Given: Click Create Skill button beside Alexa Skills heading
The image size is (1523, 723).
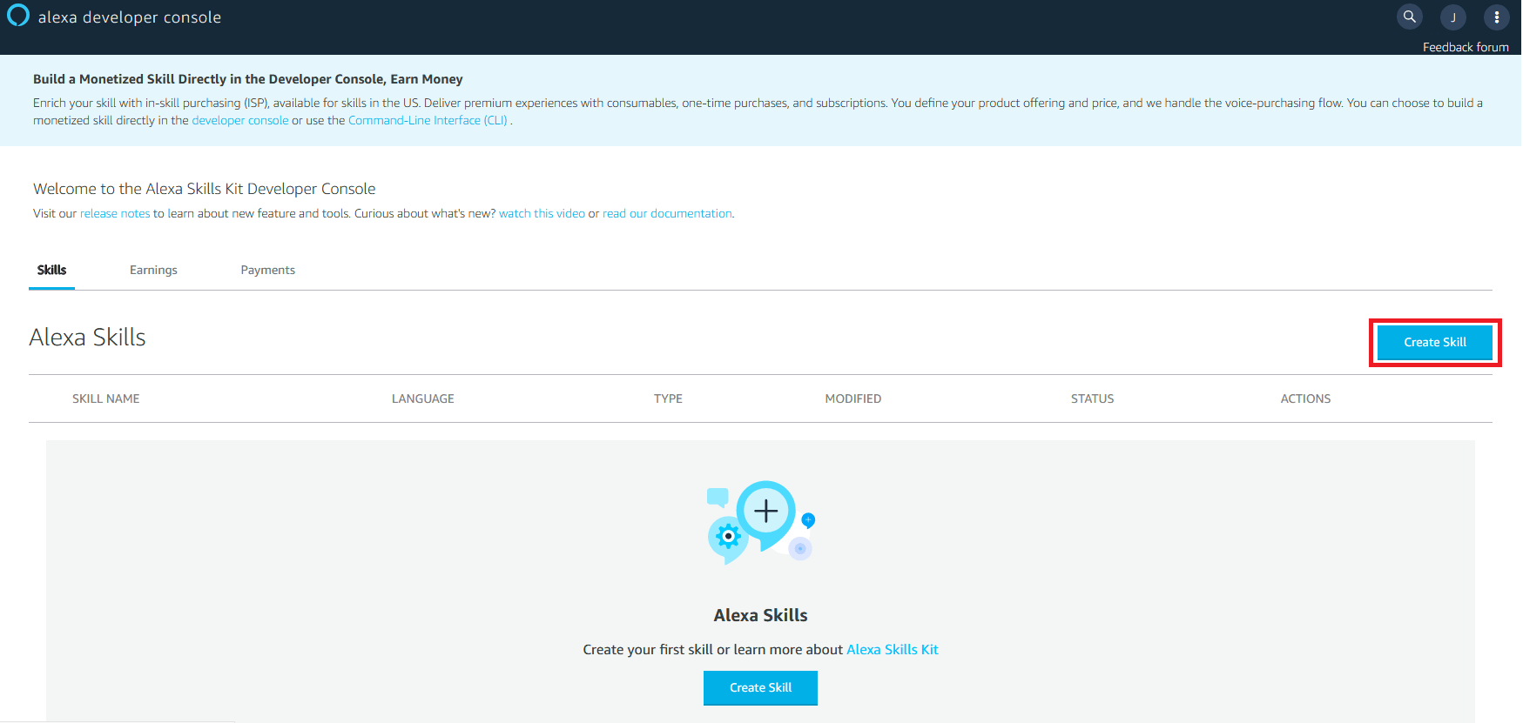Looking at the screenshot, I should point(1435,342).
